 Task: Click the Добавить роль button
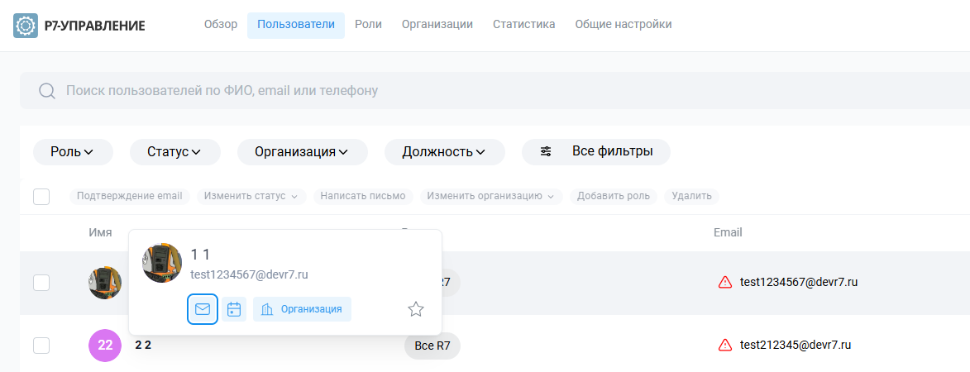click(x=614, y=197)
